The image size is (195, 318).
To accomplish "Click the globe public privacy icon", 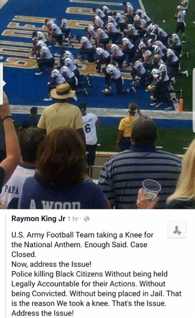I will [87, 219].
